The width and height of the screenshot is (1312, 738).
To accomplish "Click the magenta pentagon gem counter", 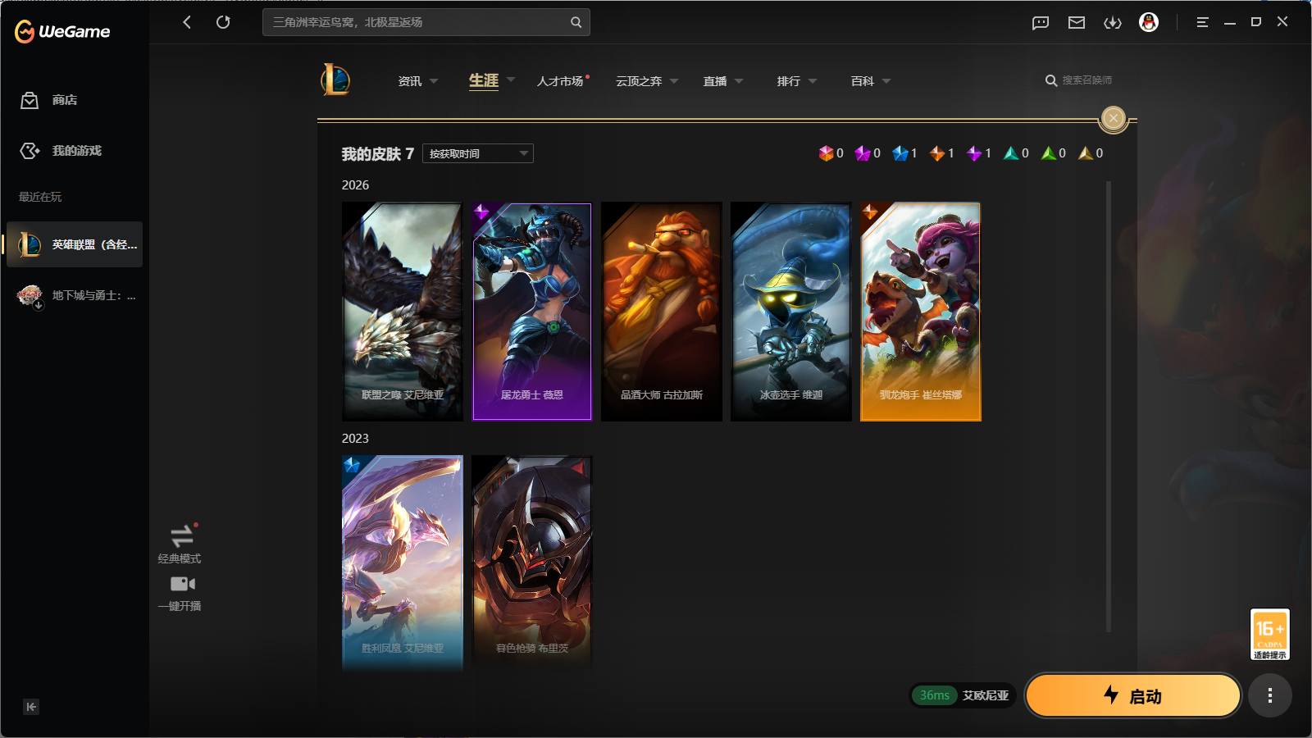I will (868, 153).
